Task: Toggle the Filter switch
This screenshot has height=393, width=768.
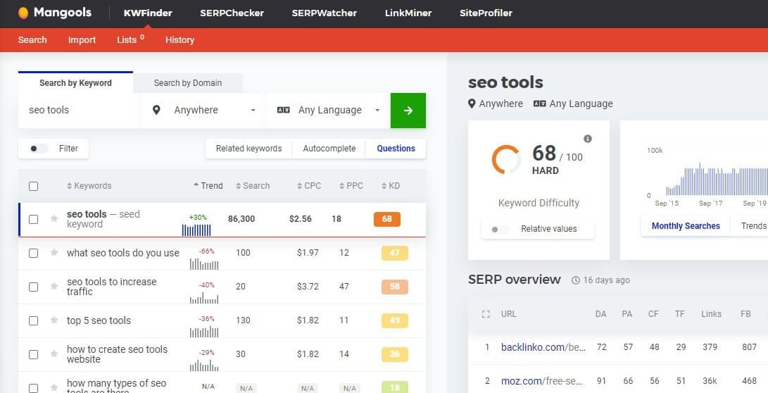Action: tap(39, 149)
